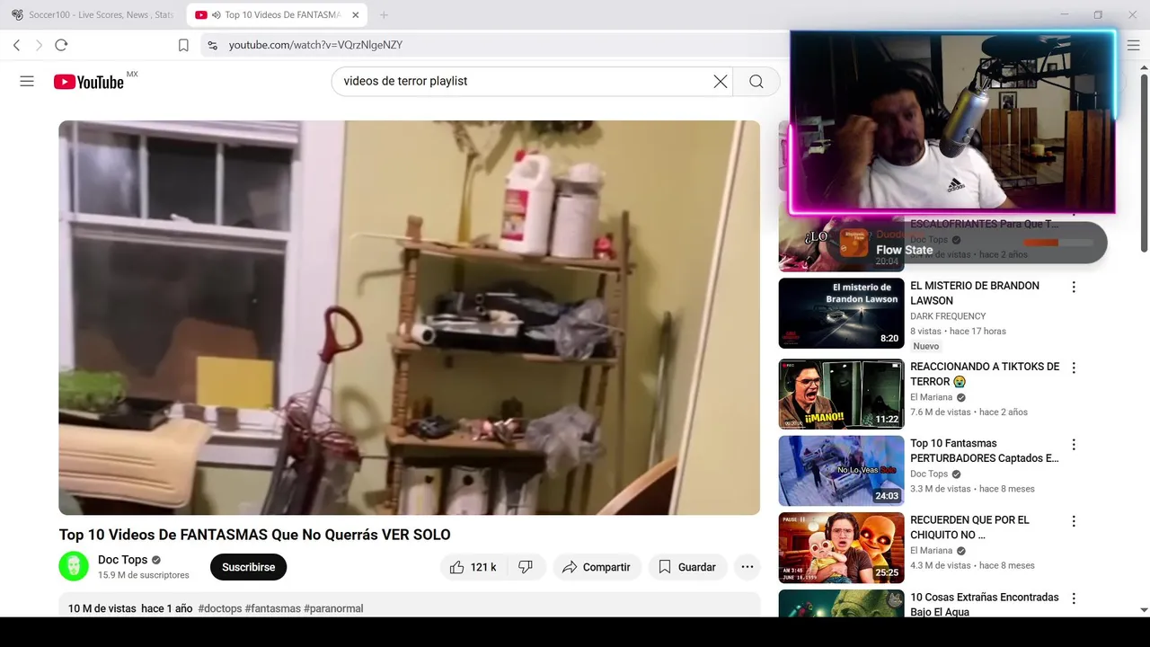This screenshot has height=647, width=1150.
Task: Open the YouTube hamburger guide menu
Action: click(27, 81)
